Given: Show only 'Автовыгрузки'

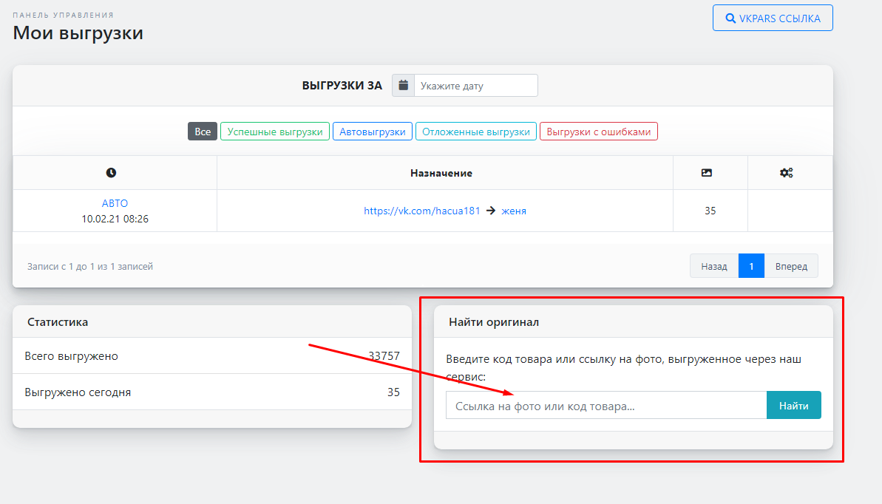Looking at the screenshot, I should click(x=373, y=132).
